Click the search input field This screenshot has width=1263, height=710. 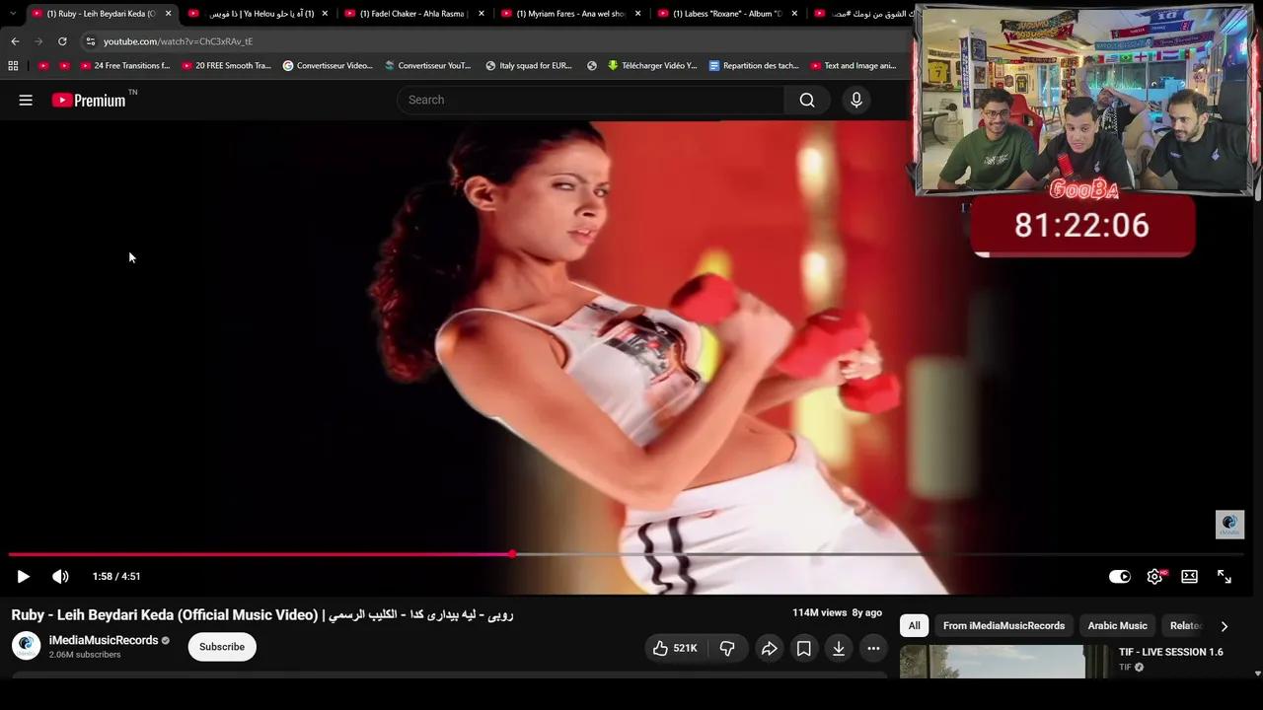590,100
